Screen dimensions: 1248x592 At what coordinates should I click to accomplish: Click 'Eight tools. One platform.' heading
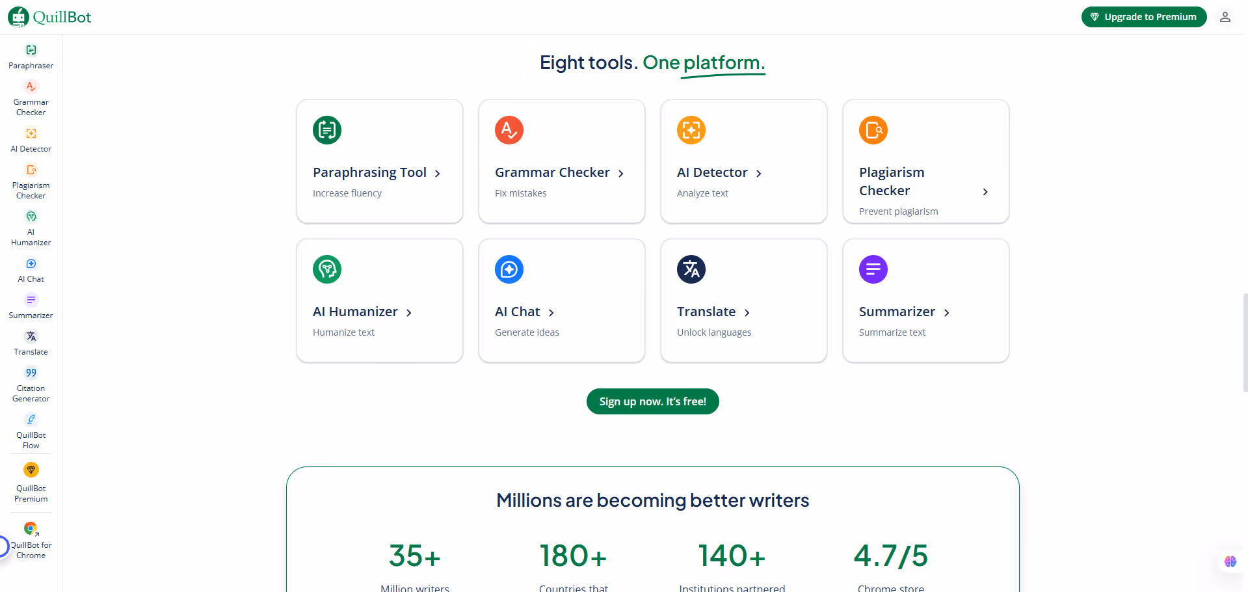click(652, 63)
